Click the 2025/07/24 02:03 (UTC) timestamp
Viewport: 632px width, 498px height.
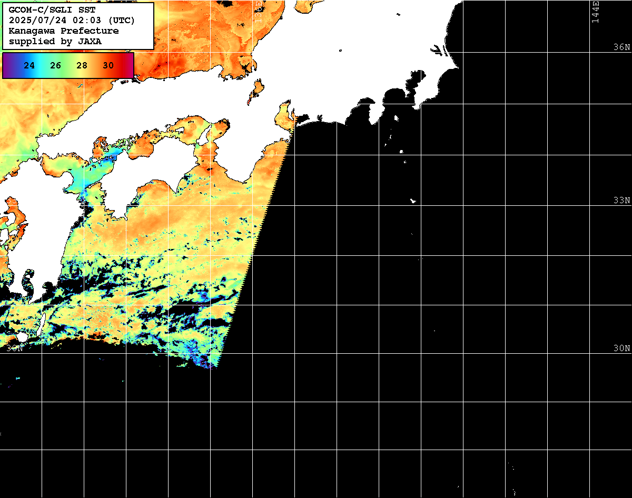click(x=72, y=21)
